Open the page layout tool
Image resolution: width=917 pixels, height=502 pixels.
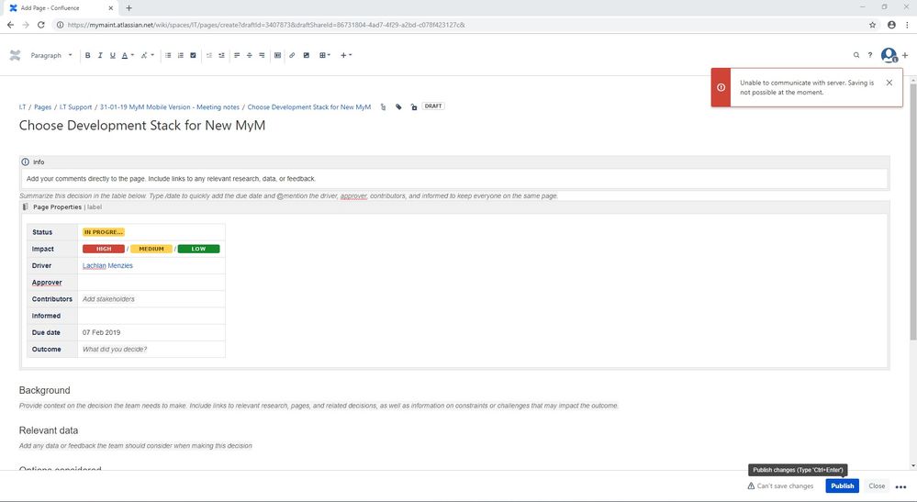(277, 55)
